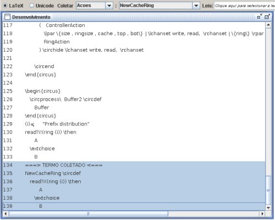Click \end{circus} on line 123
The width and height of the screenshot is (275, 220).
pyautogui.click(x=40, y=75)
